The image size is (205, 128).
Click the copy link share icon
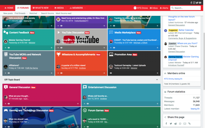pos(189,124)
